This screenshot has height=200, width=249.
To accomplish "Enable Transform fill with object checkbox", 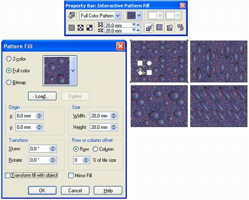I will point(7,175).
